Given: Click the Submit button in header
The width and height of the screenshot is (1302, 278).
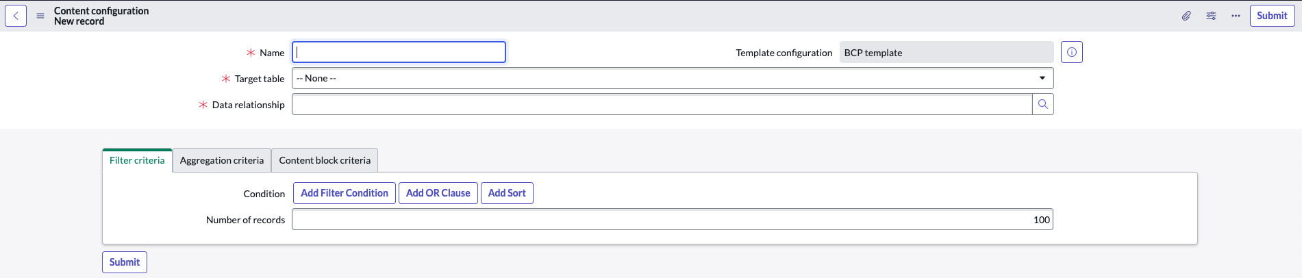Looking at the screenshot, I should [1272, 16].
